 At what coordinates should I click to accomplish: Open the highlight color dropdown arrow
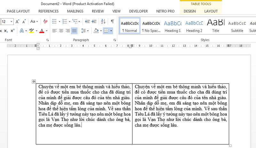coord(36,31)
